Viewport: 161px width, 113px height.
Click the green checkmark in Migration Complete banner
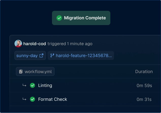coord(59,18)
